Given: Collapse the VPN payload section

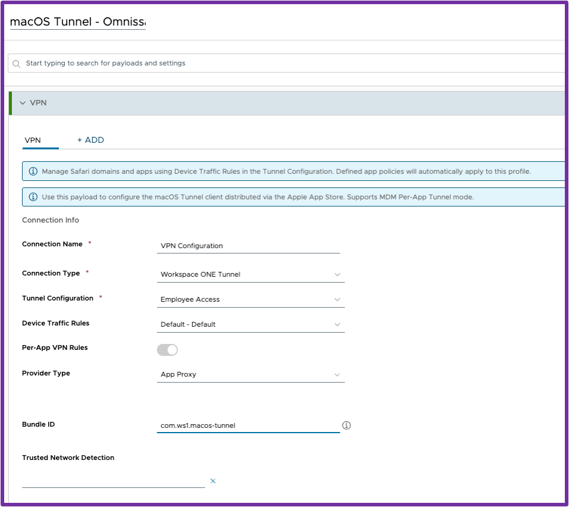Looking at the screenshot, I should coord(23,102).
